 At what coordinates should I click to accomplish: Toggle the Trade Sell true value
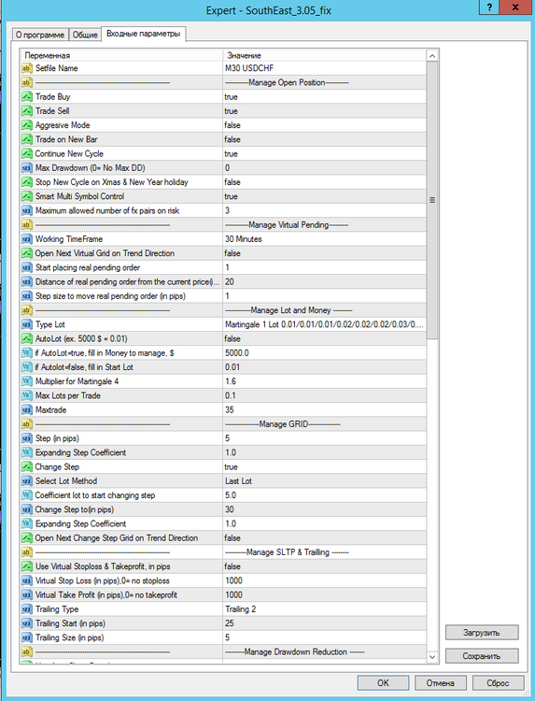[x=324, y=111]
